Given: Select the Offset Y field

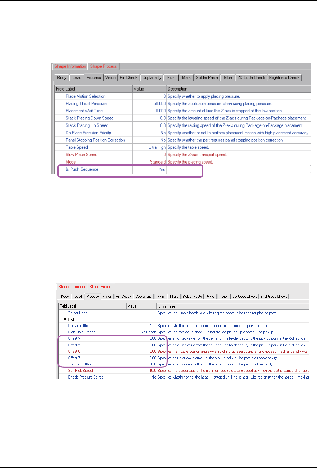Looking at the screenshot, I should (74, 345).
